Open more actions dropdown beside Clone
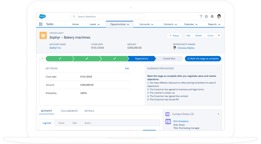The height and width of the screenshot is (144, 261). (219, 36)
